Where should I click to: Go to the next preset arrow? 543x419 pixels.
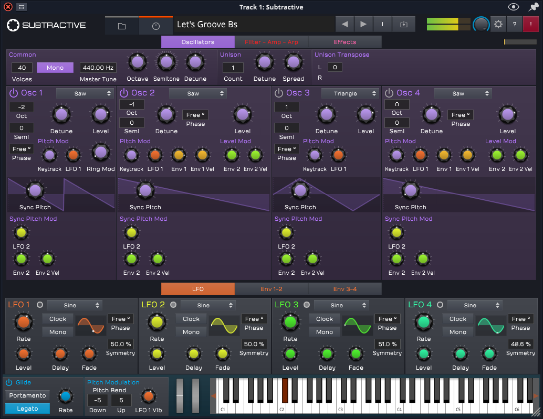coord(363,24)
